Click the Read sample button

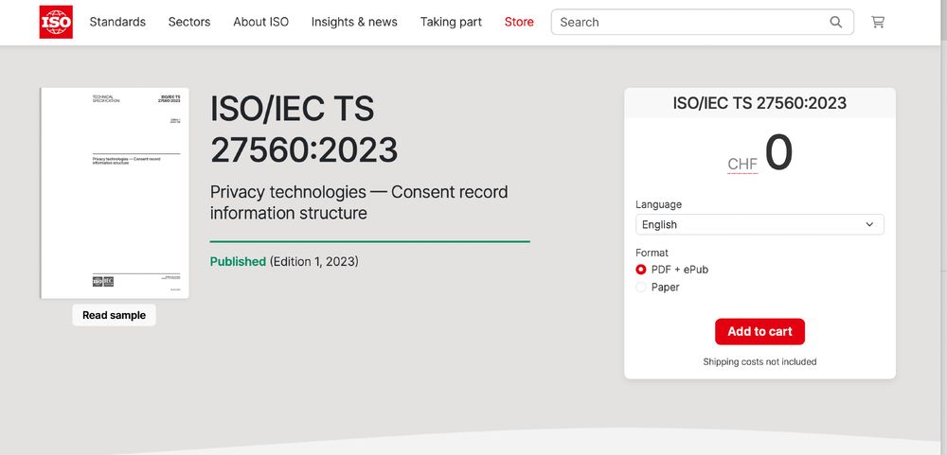[x=115, y=315]
